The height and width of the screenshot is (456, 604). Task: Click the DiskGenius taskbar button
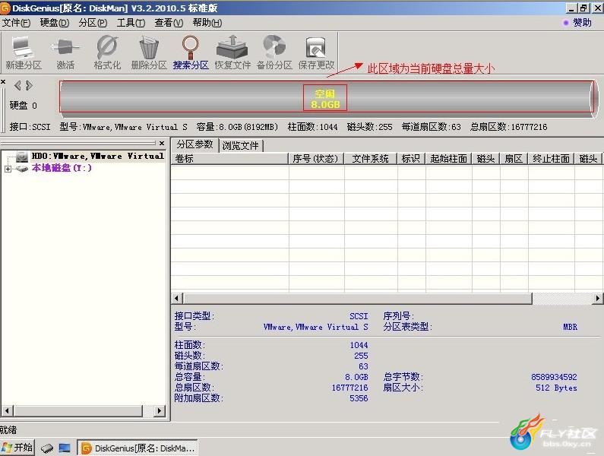[138, 448]
